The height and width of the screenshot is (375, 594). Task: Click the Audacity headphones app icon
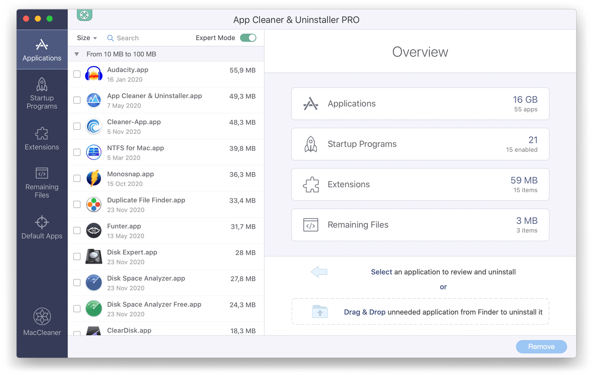(93, 74)
